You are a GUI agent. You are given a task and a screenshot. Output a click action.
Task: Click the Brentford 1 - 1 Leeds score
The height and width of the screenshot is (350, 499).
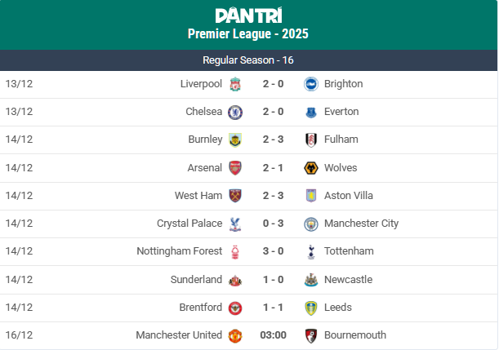(x=273, y=308)
